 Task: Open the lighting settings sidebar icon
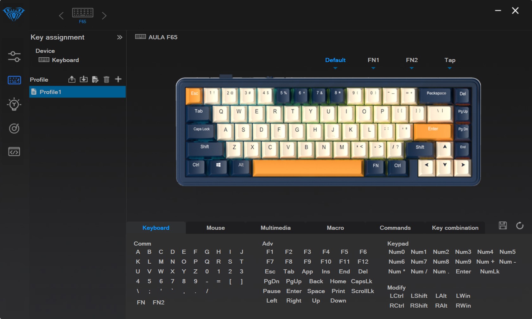click(x=14, y=104)
